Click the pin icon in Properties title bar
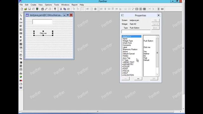 coord(122,15)
